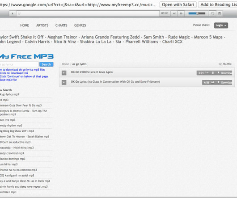
Task: Click the 'ok go lyrics' breadcrumb text
Action: tap(79, 64)
